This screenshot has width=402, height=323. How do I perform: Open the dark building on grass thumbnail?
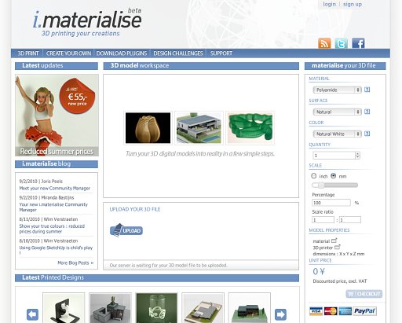click(250, 308)
